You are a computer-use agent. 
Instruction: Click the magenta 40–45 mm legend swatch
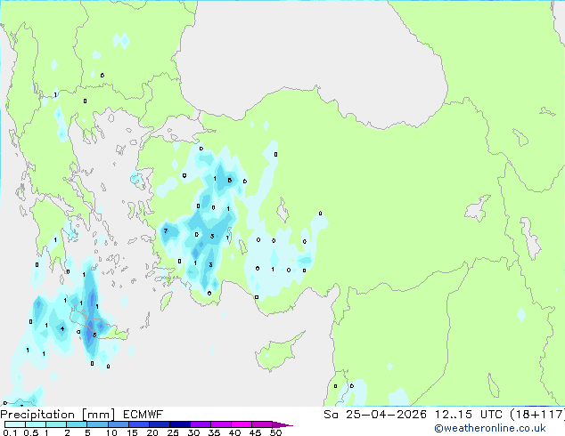point(245,424)
